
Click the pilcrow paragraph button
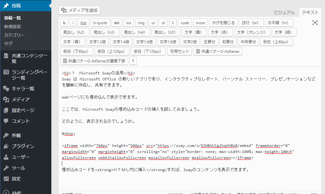coord(133,61)
